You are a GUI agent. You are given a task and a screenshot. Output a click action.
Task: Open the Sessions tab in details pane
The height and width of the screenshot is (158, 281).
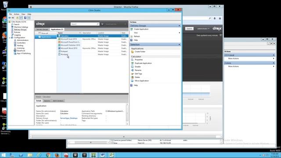[x=47, y=101]
